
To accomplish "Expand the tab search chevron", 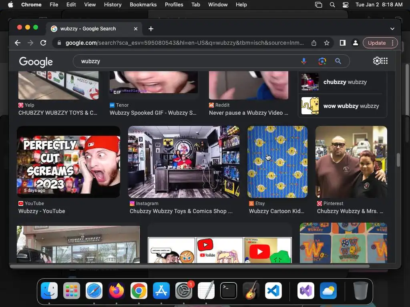I will pyautogui.click(x=392, y=29).
